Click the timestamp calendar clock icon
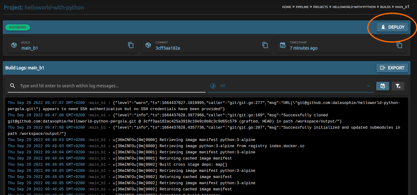The height and width of the screenshot is (195, 417). [x=283, y=45]
